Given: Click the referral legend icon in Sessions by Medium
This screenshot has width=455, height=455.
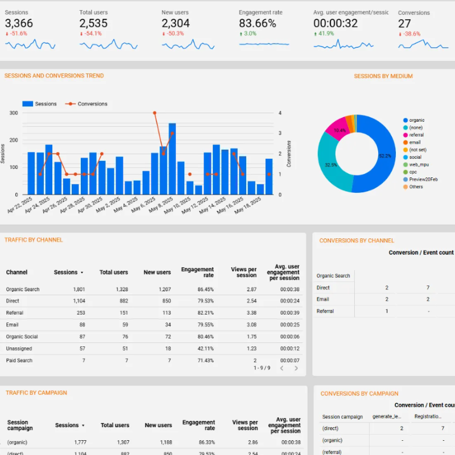Looking at the screenshot, I should pyautogui.click(x=404, y=135).
